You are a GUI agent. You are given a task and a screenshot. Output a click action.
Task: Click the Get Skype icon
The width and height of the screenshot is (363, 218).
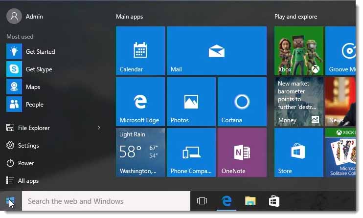click(14, 69)
